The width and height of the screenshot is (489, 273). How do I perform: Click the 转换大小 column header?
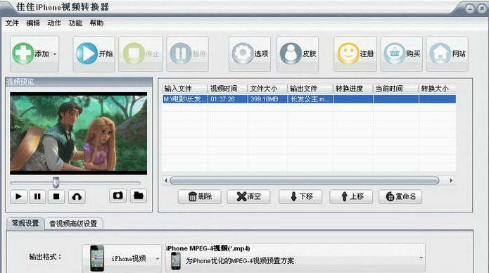coord(437,89)
